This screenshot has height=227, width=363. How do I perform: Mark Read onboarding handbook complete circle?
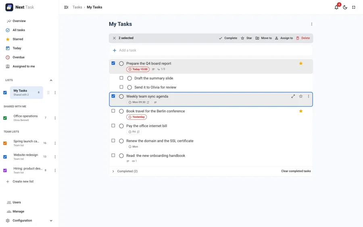121,156
